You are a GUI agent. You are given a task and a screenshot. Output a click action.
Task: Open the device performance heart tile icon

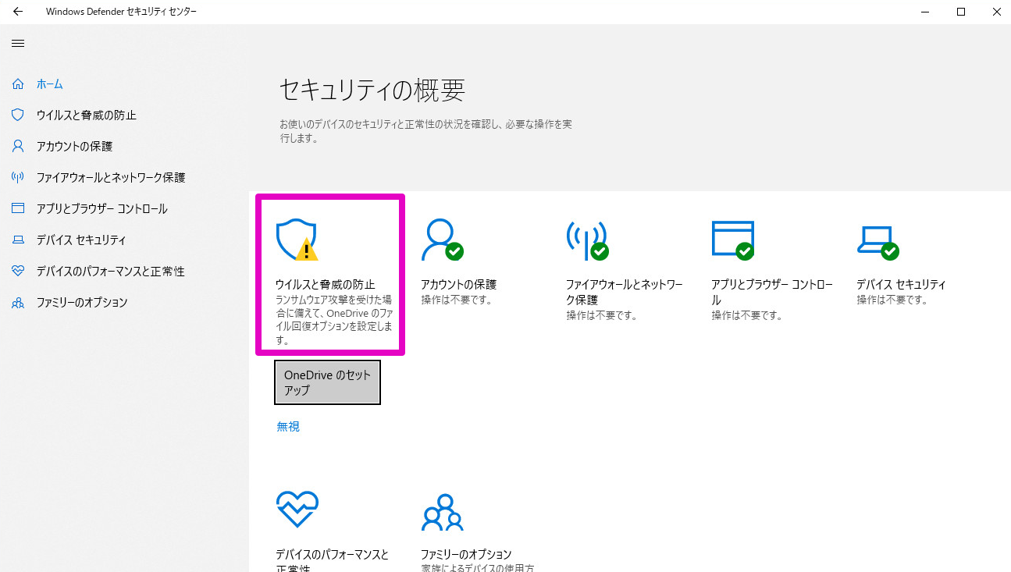pos(297,510)
